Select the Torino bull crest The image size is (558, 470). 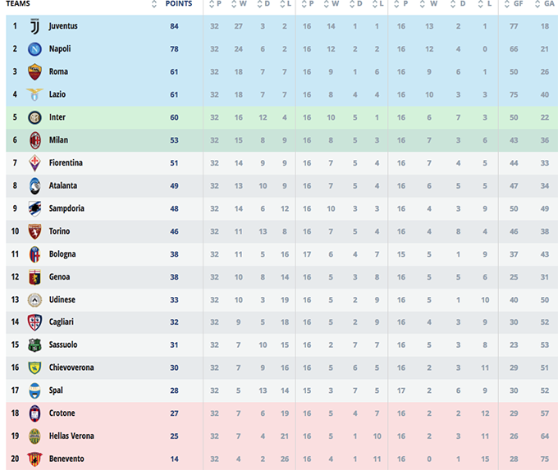pyautogui.click(x=34, y=231)
